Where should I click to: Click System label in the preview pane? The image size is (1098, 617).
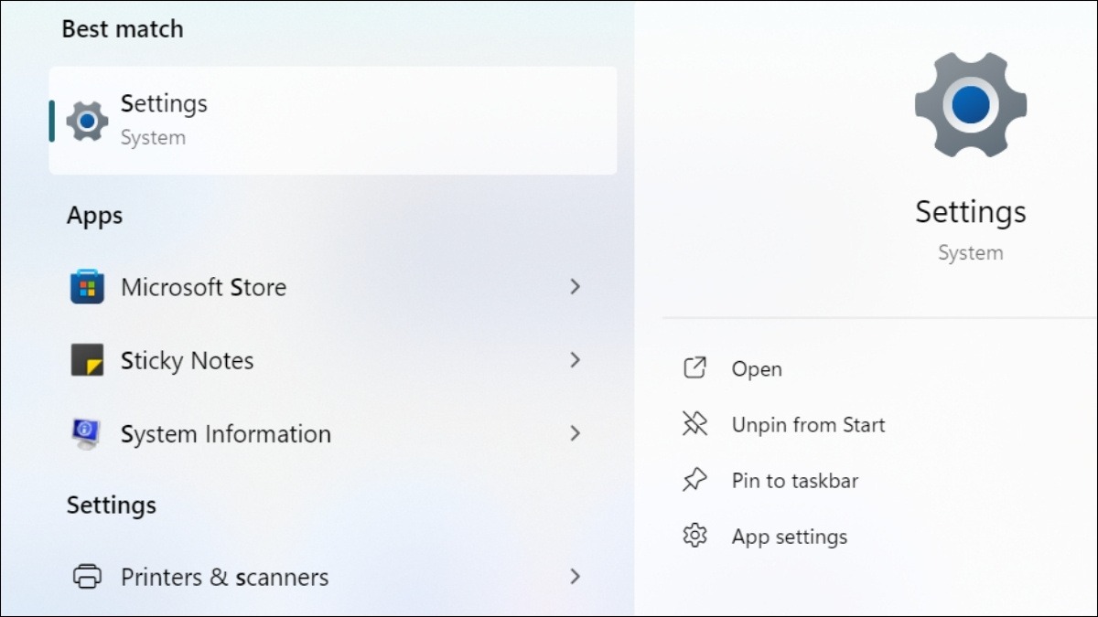(971, 253)
